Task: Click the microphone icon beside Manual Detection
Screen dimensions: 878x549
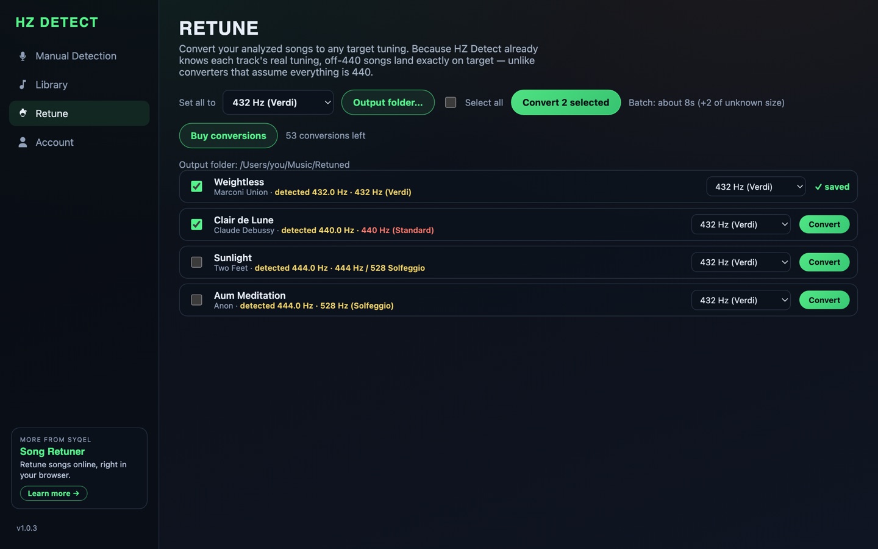Action: [x=23, y=56]
